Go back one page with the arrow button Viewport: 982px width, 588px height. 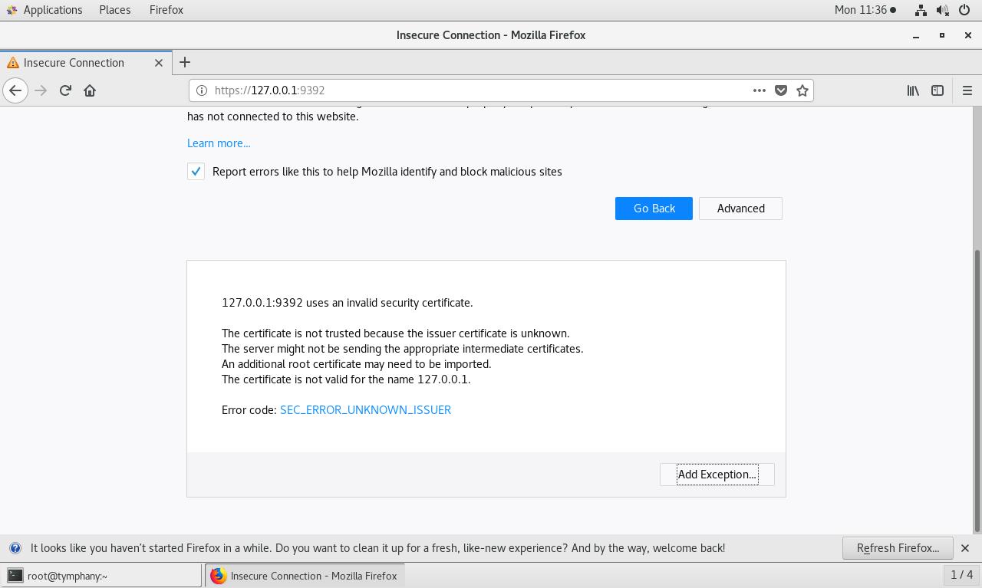click(15, 90)
